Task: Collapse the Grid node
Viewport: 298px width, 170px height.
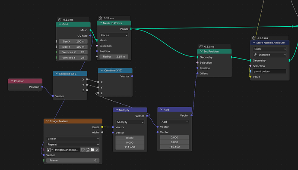Action: point(60,24)
